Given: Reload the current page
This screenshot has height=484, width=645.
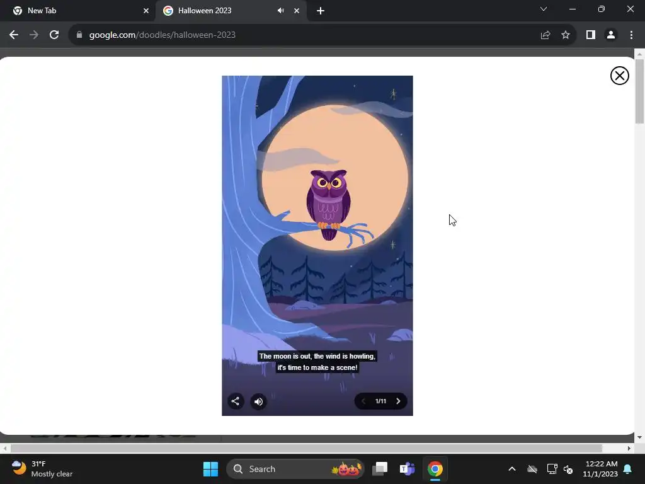Looking at the screenshot, I should pyautogui.click(x=54, y=35).
